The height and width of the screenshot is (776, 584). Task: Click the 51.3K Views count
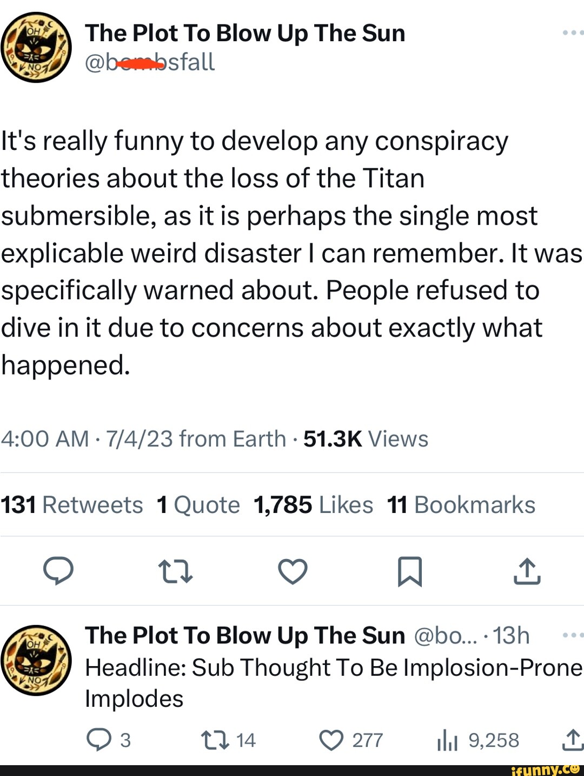click(x=366, y=439)
